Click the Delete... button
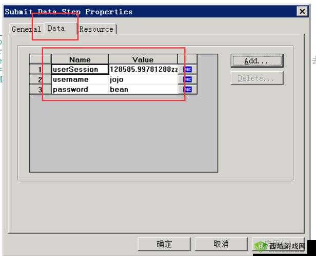316x256 pixels. [x=256, y=78]
